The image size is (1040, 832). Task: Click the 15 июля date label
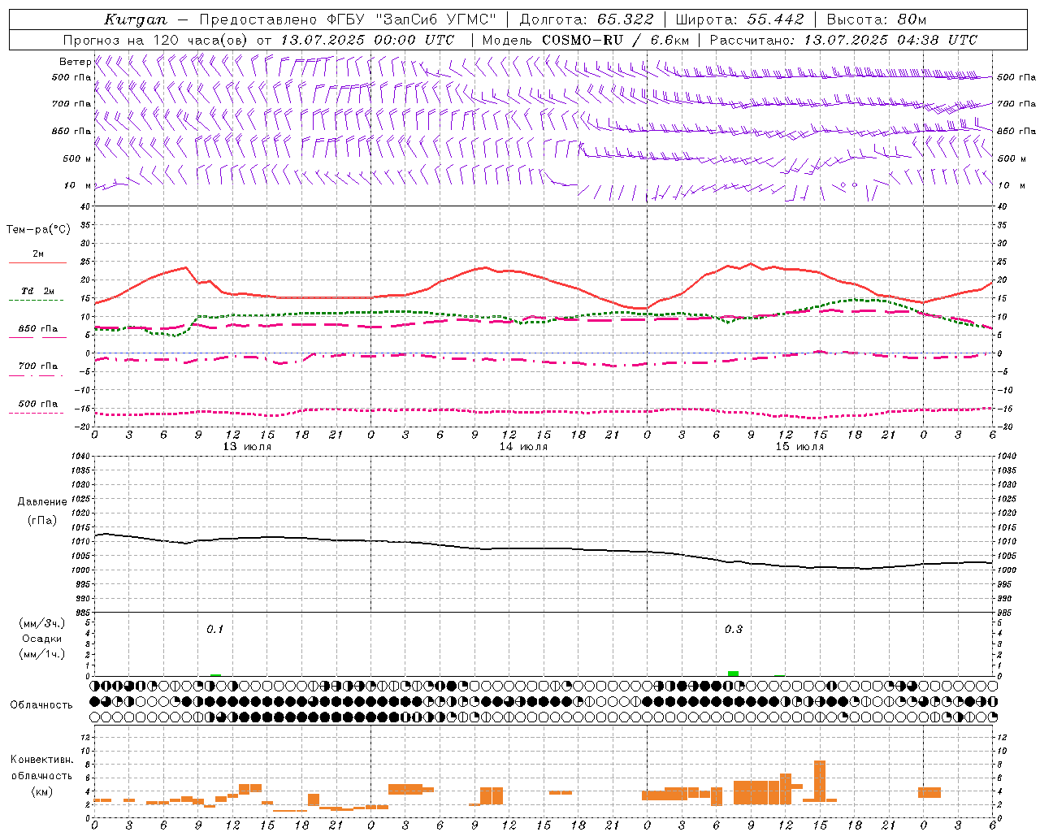tap(799, 447)
